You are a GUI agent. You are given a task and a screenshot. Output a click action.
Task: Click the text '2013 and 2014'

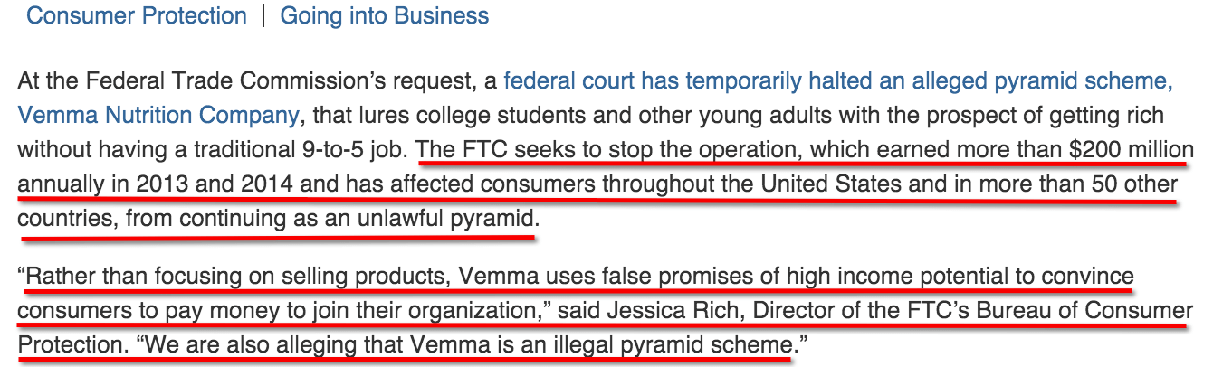(x=215, y=184)
